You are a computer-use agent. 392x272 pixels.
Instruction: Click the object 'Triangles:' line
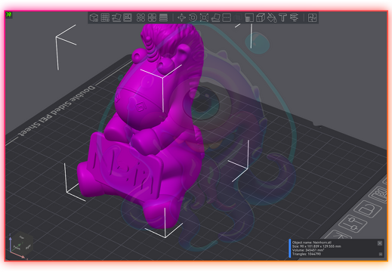[307, 254]
